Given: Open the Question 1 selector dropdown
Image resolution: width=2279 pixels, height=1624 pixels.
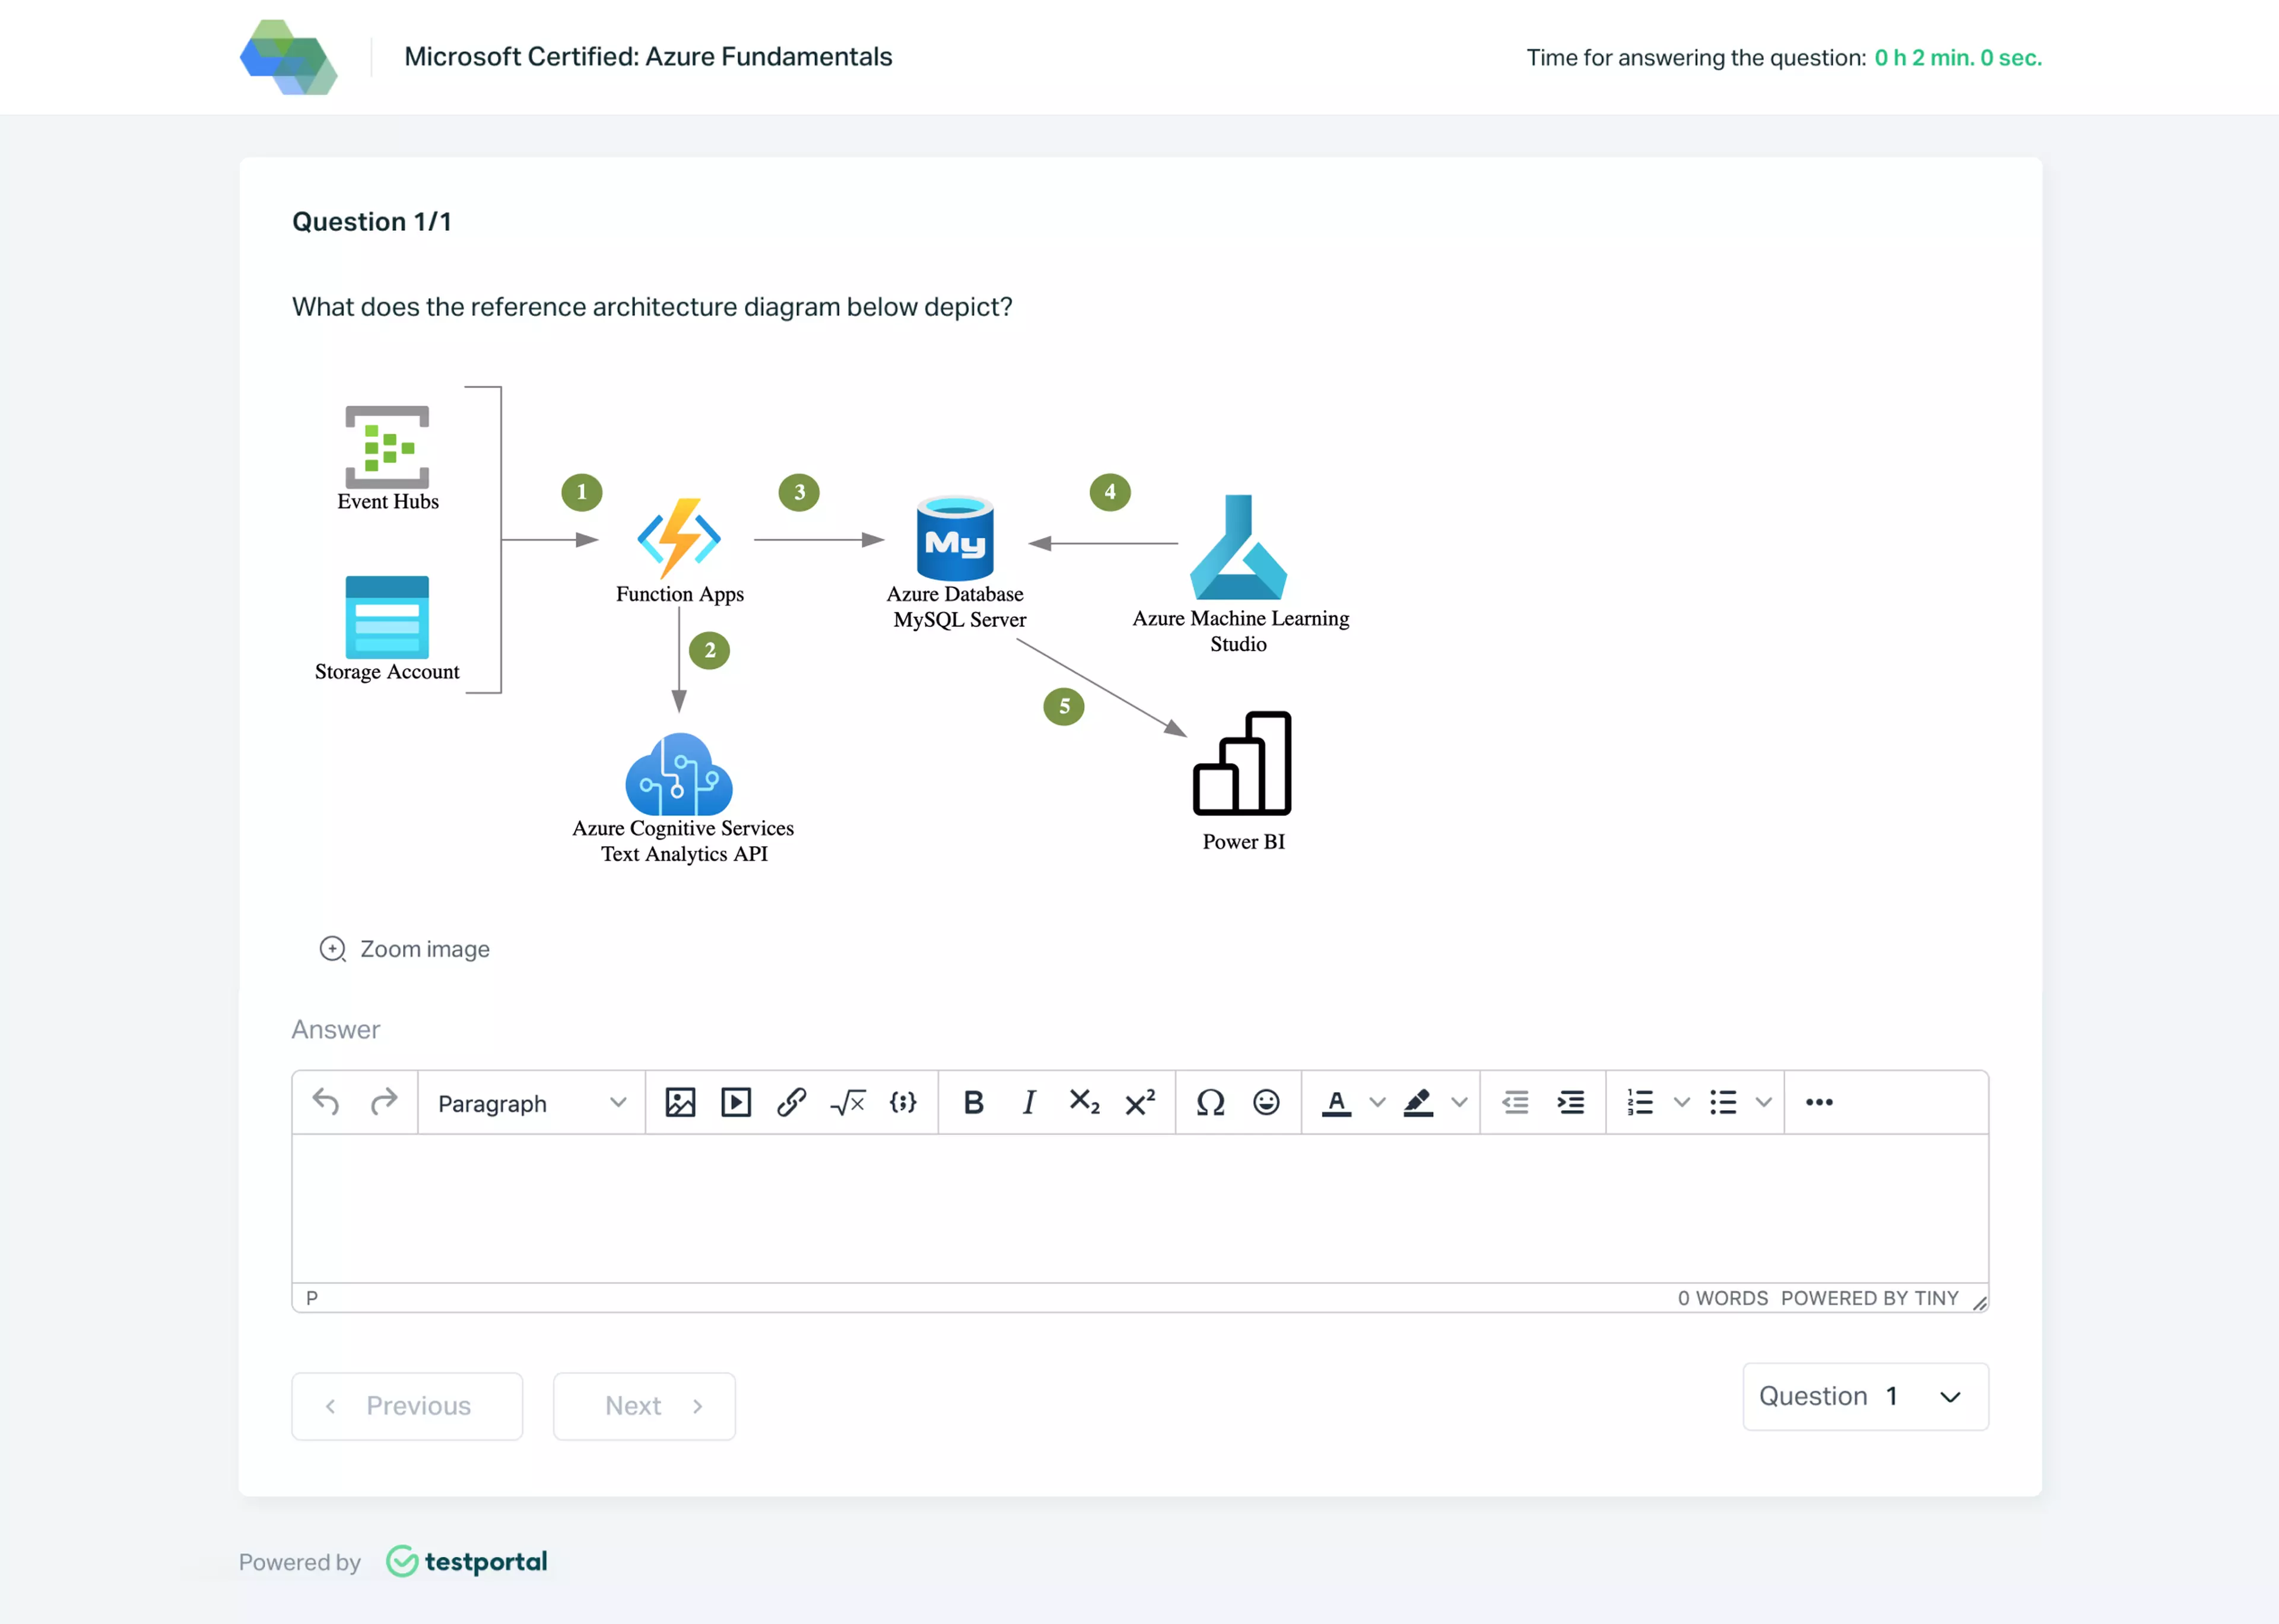Looking at the screenshot, I should click(x=1865, y=1396).
